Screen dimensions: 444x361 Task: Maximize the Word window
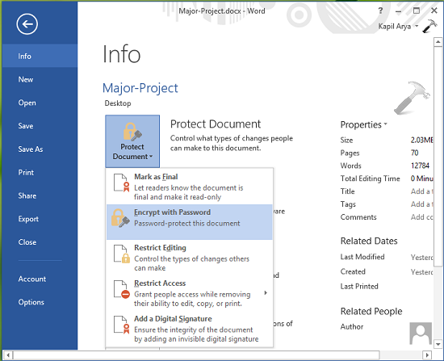pos(417,10)
